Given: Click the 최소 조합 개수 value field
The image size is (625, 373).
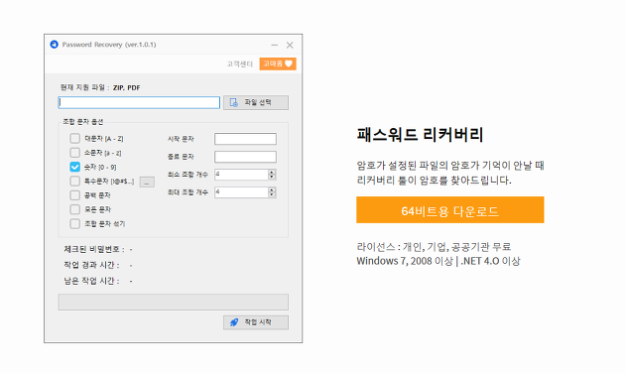Looking at the screenshot, I should click(x=241, y=175).
